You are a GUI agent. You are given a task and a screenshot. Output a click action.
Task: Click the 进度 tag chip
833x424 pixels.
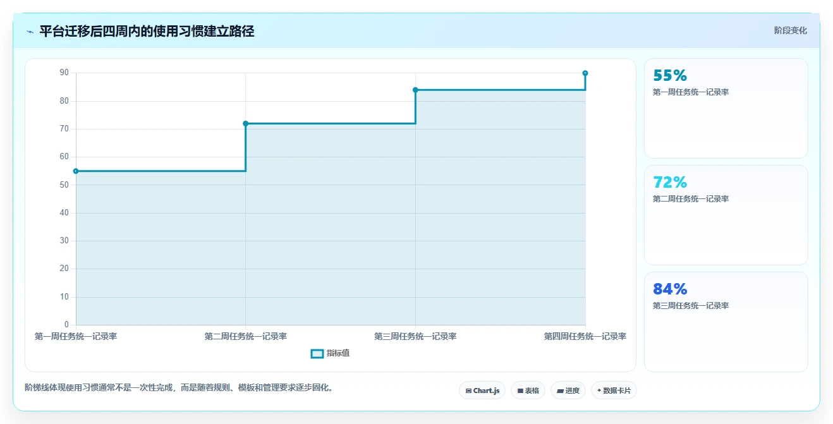tap(568, 391)
